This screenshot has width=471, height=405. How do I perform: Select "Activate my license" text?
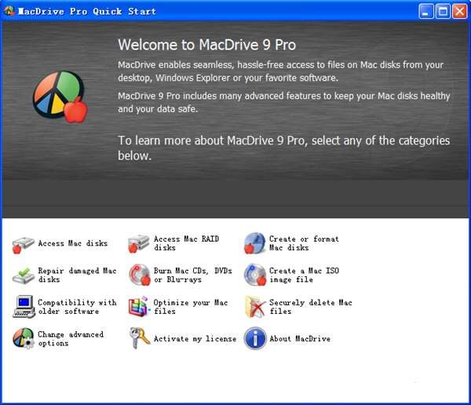195,338
